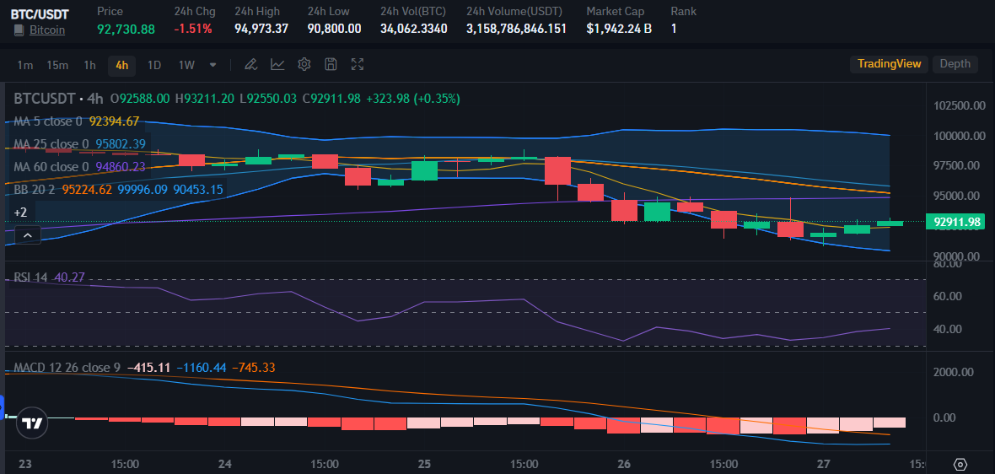Image resolution: width=995 pixels, height=474 pixels.
Task: Open chart settings gear icon
Action: 304,64
